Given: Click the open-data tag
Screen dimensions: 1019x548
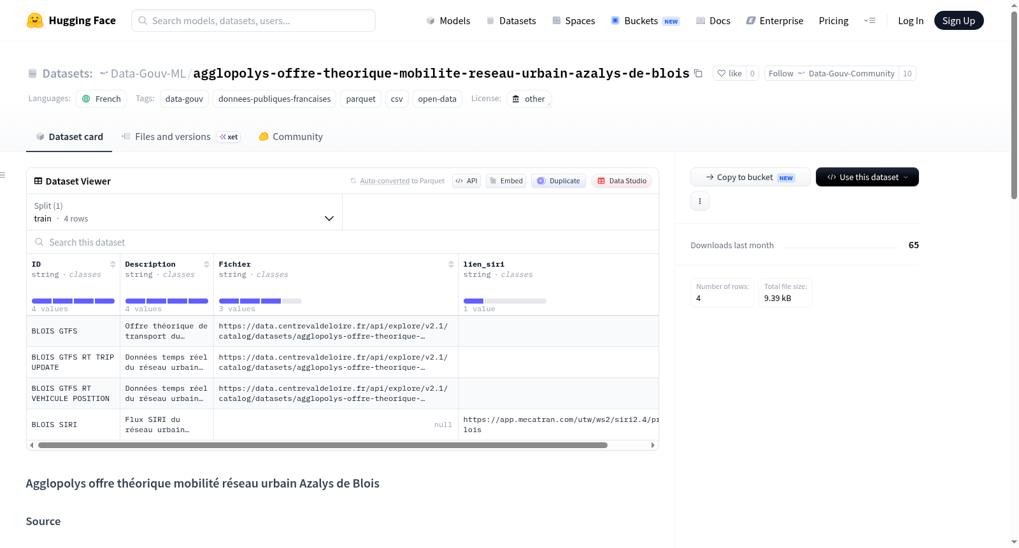Looking at the screenshot, I should (x=438, y=99).
